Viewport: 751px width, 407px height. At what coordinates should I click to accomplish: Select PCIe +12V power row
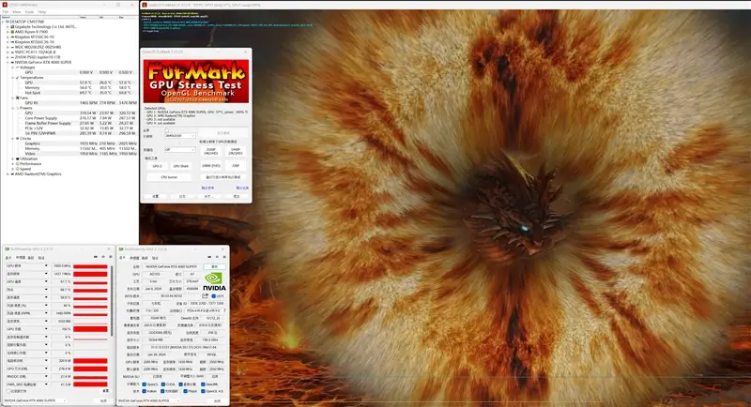[81, 128]
